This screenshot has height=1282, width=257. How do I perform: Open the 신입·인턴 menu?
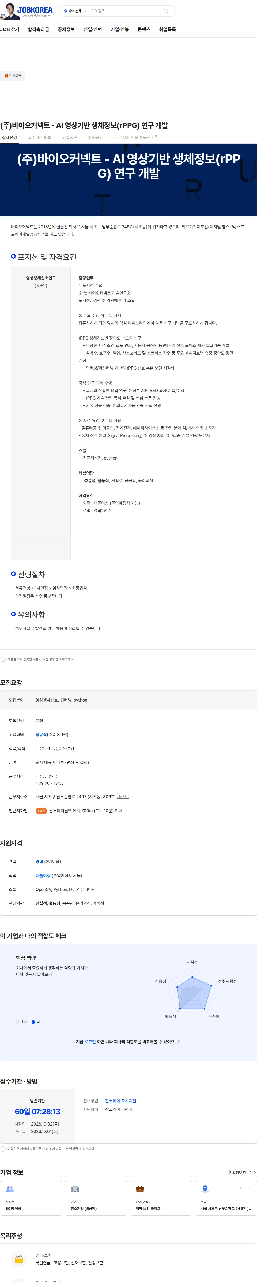92,29
